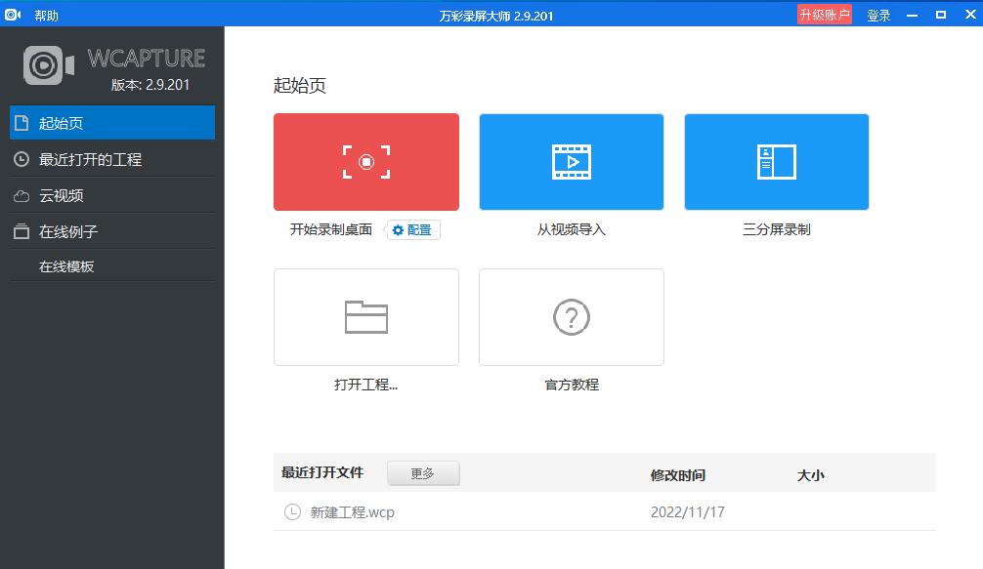Click the 升级账户 button
The width and height of the screenshot is (983, 569).
[824, 14]
